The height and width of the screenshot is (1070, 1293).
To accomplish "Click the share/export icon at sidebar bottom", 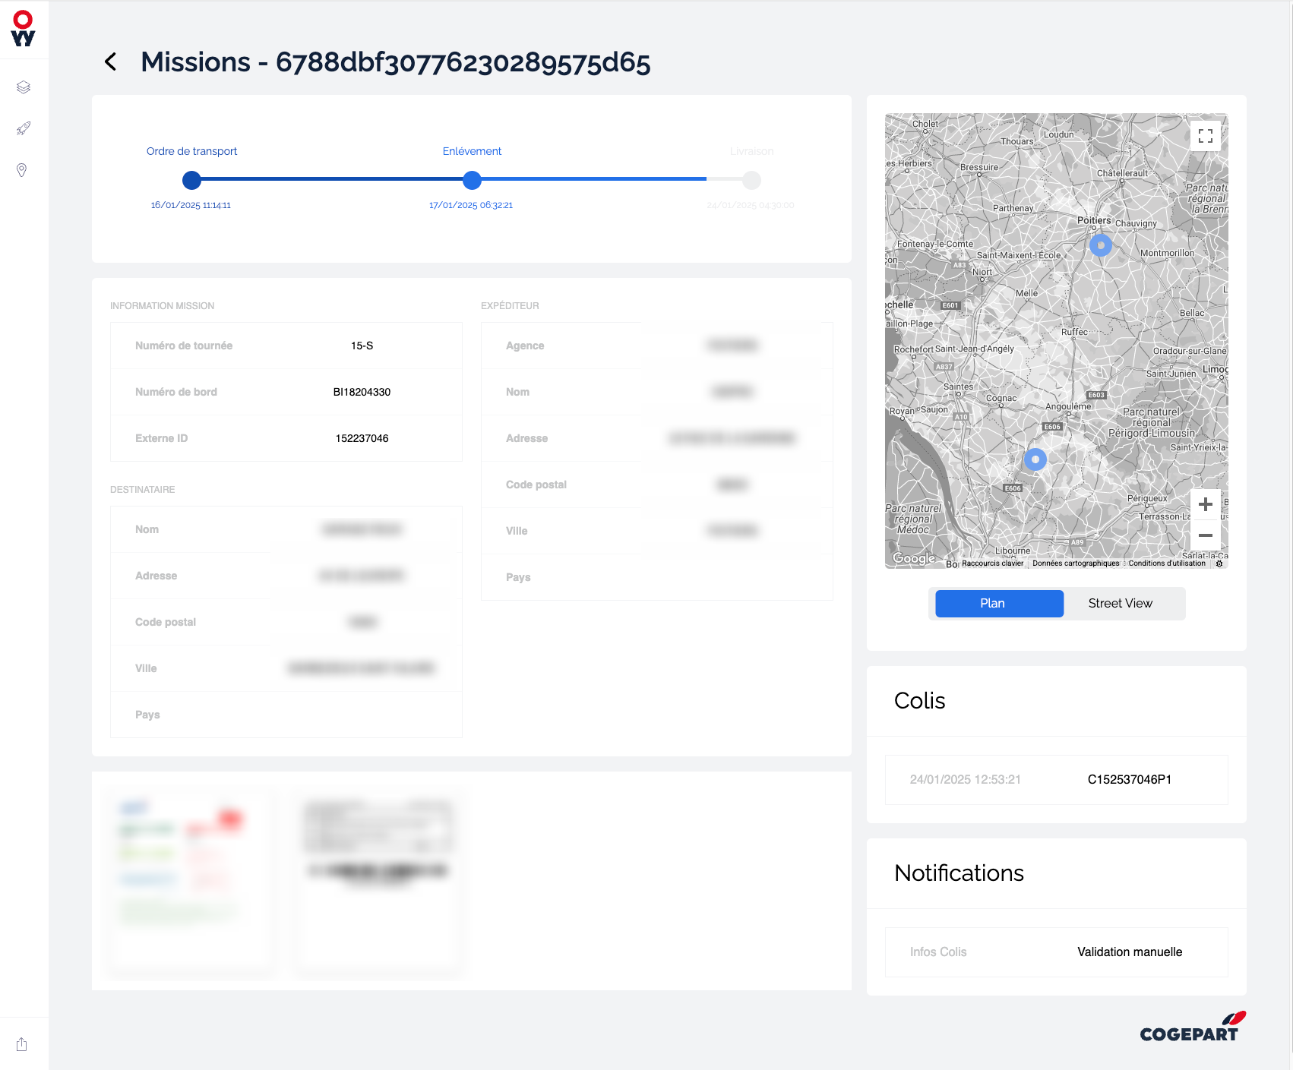I will [22, 1044].
